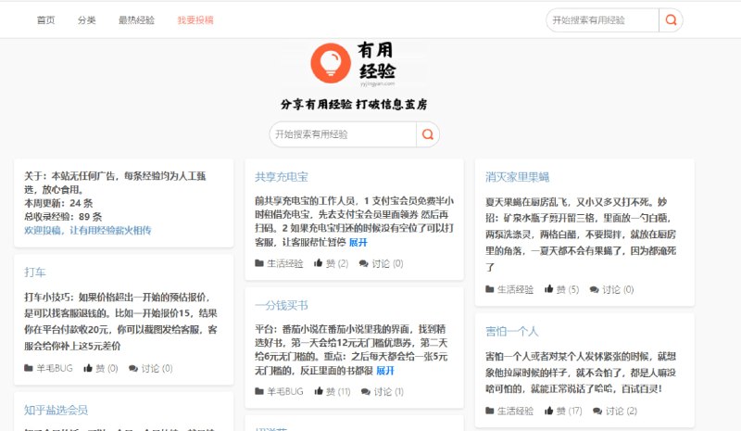Image resolution: width=741 pixels, height=431 pixels.
Task: Like the 害怕一个人 post thumbs-up
Action: click(548, 411)
